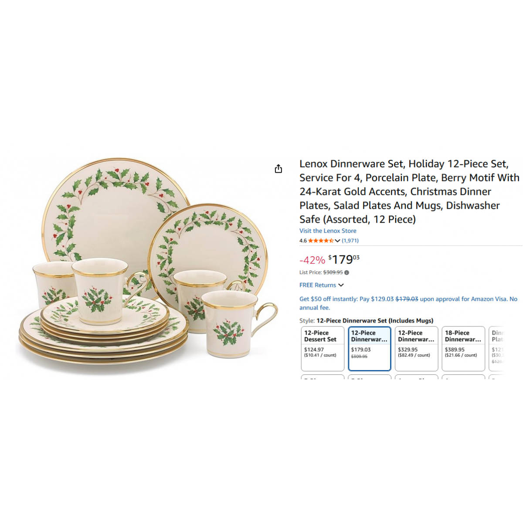The height and width of the screenshot is (523, 523).
Task: Choose the 18-Piece Dinnerware $389.95 option
Action: 463,349
